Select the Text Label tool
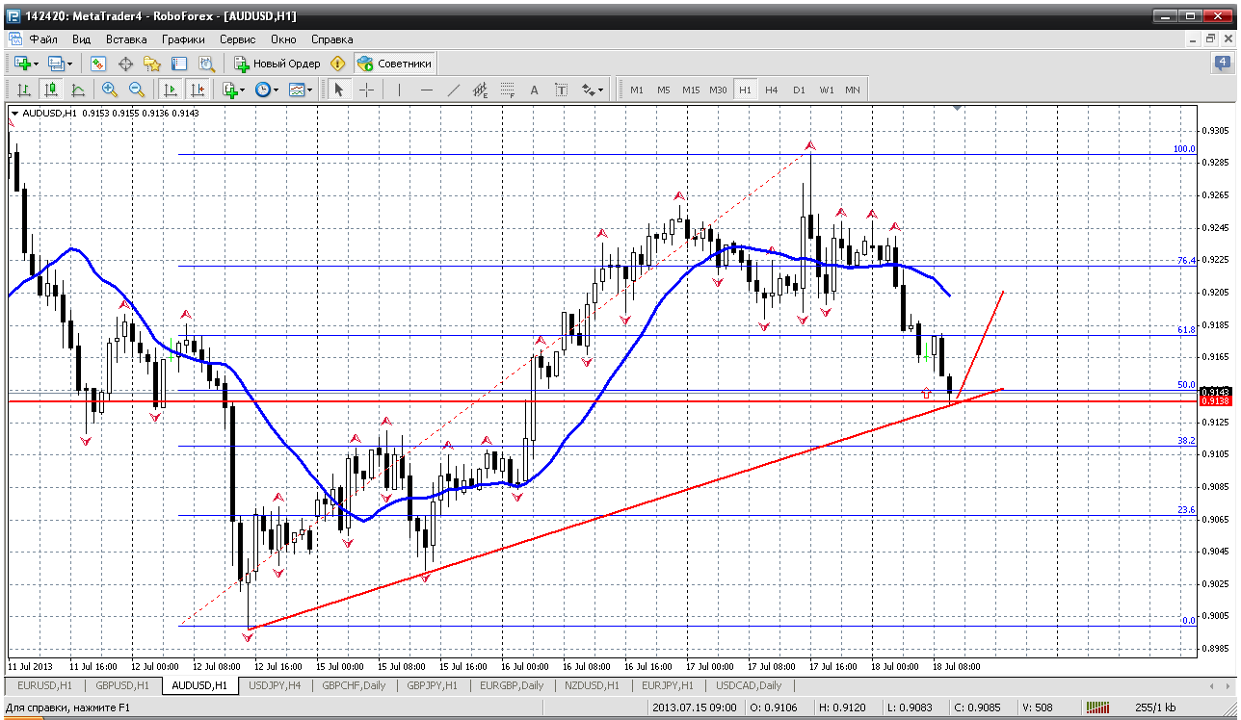The height and width of the screenshot is (720, 1241). coord(562,90)
